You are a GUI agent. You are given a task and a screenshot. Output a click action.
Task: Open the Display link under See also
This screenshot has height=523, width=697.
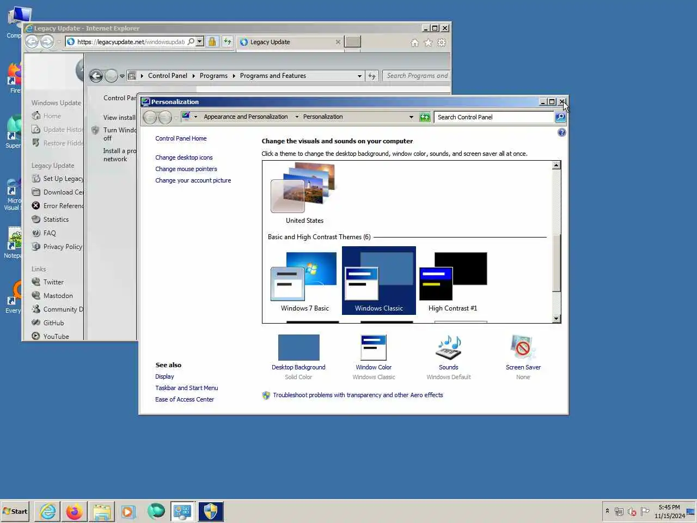point(164,376)
